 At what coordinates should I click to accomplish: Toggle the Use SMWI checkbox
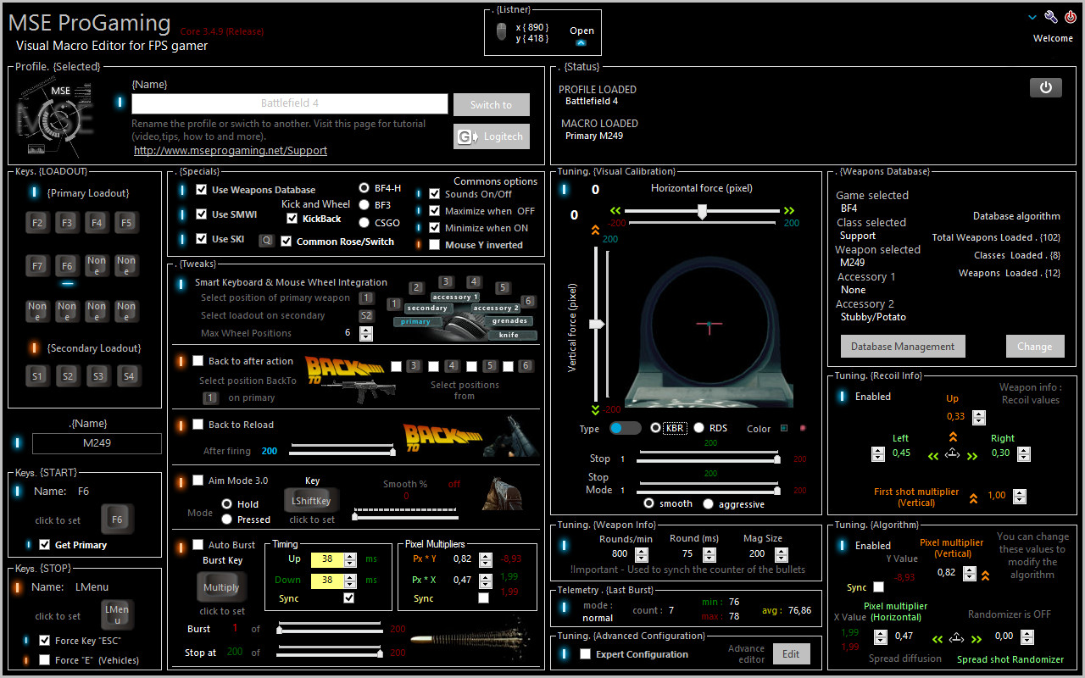tap(202, 214)
